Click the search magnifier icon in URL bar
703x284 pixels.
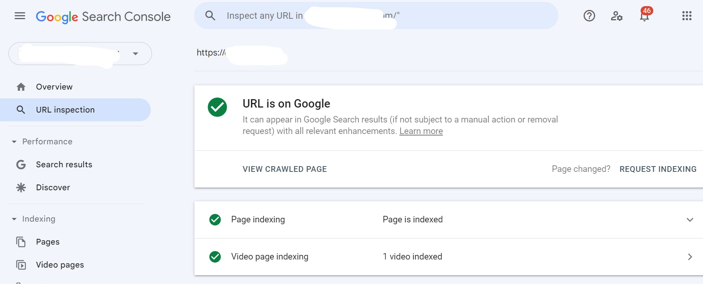(x=210, y=16)
